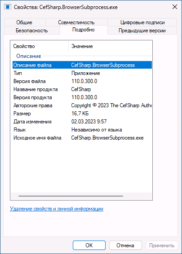The width and height of the screenshot is (182, 254).
Task: Click the Отмена button
Action: coord(125,245)
